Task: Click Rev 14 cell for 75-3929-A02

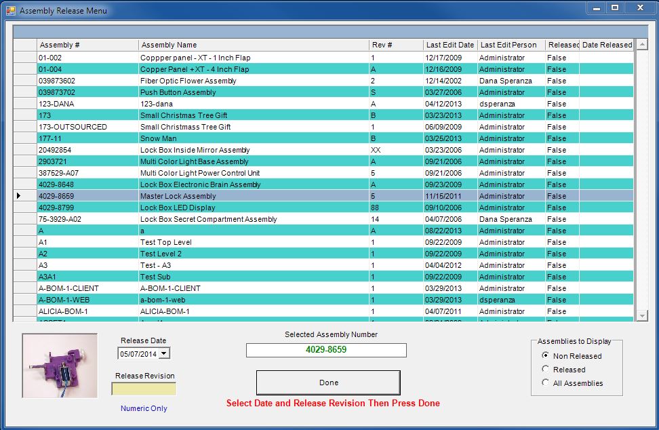Action: (x=396, y=219)
